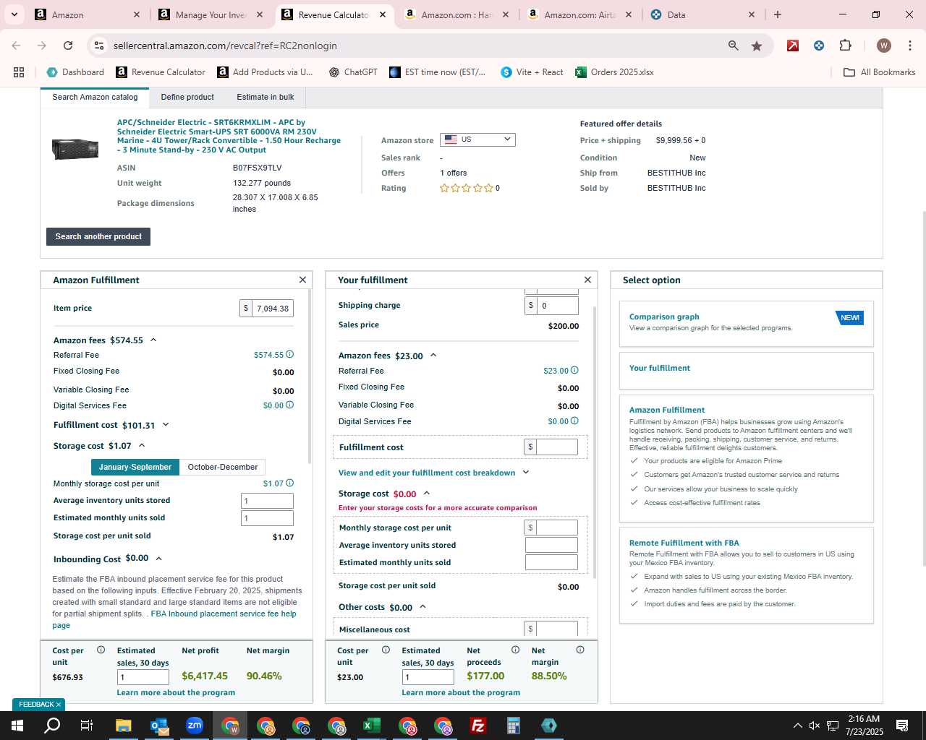Click Learn more about the program under Amazon Fulfillment

tap(176, 692)
